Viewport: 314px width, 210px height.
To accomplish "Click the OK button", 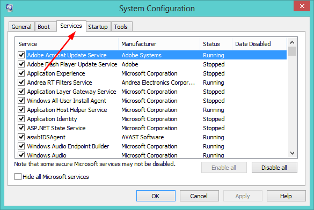I will [x=156, y=196].
